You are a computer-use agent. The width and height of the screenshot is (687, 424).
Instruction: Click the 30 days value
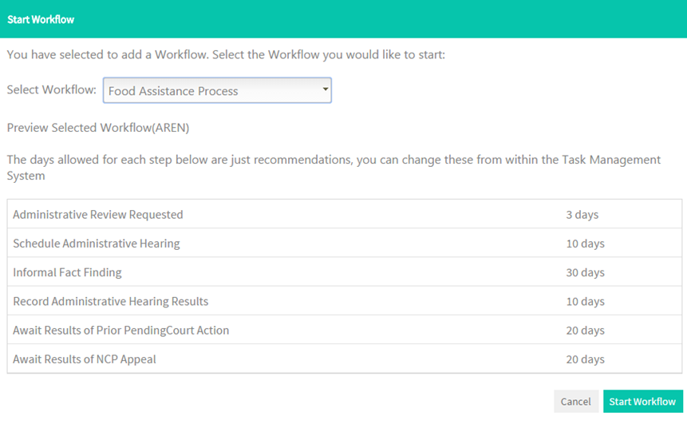pos(585,273)
